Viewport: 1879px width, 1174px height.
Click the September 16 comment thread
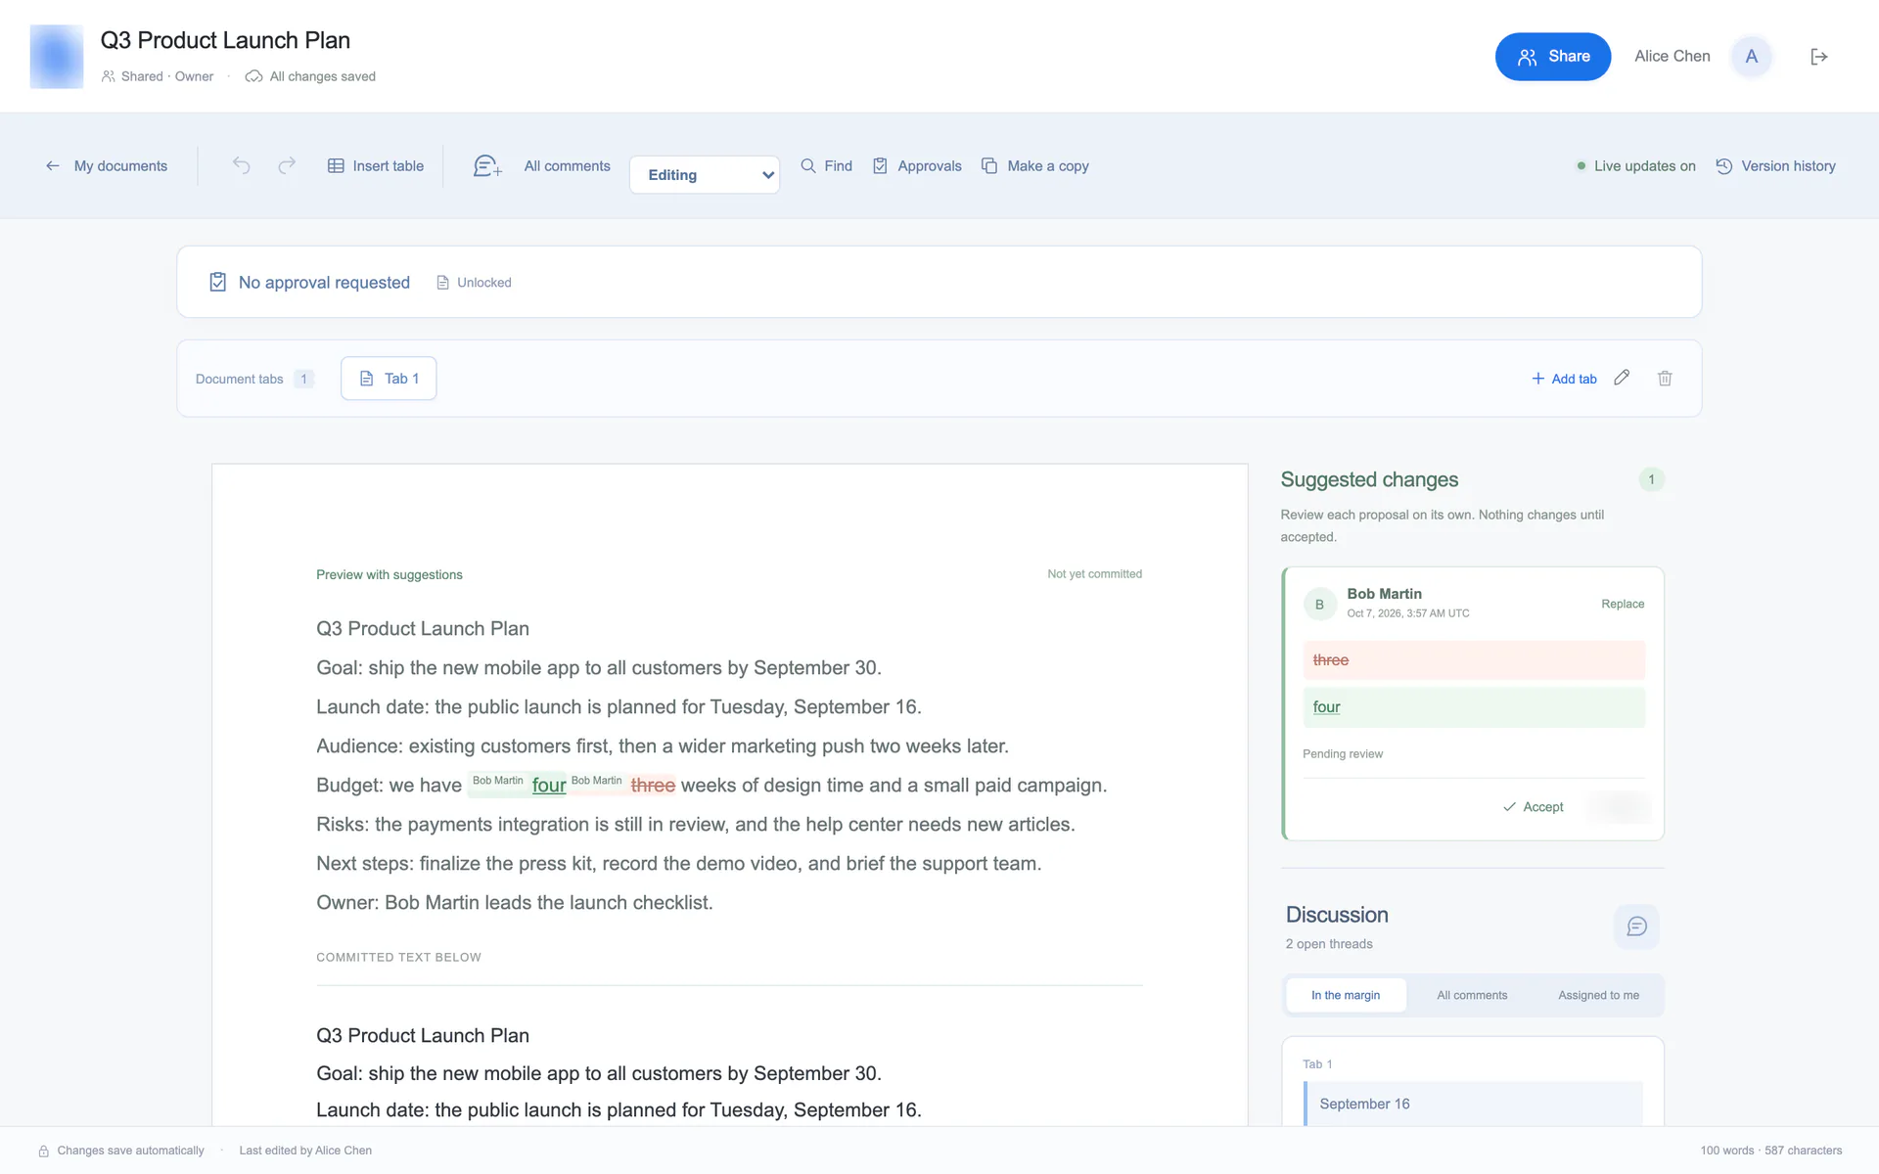1473,1104
